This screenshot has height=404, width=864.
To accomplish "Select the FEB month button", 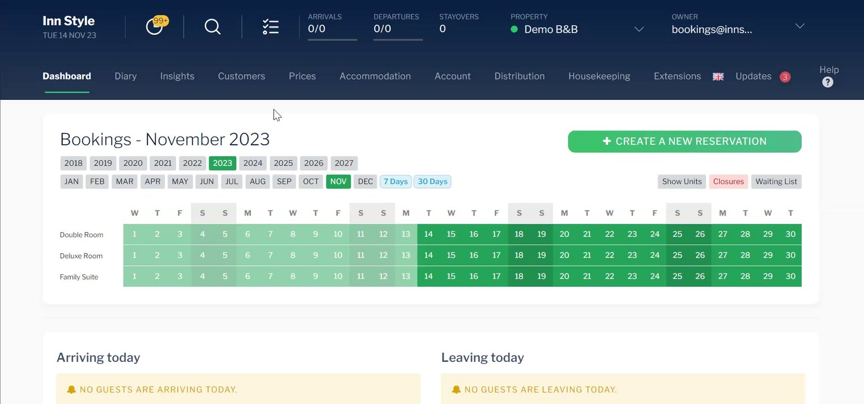I will [98, 182].
